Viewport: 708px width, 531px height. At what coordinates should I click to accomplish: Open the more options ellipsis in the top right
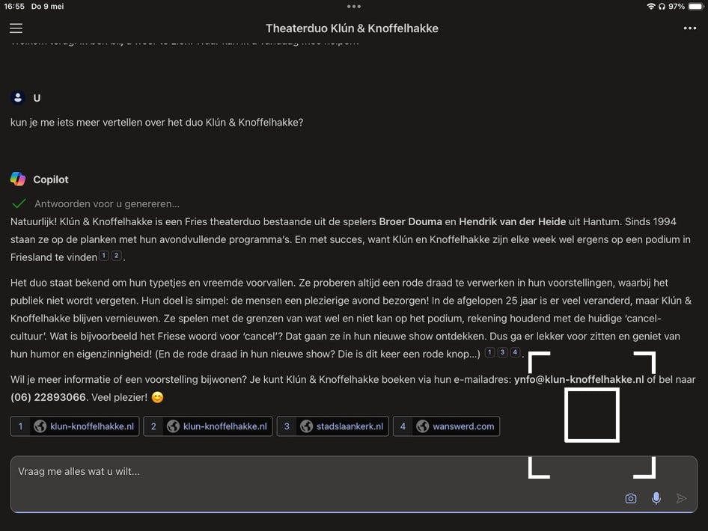click(689, 28)
